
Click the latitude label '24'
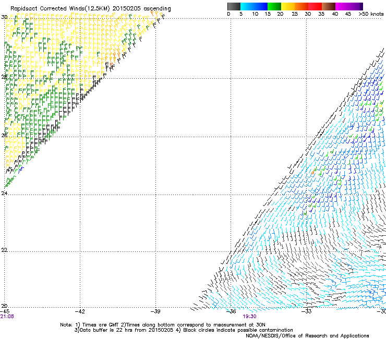[4, 193]
